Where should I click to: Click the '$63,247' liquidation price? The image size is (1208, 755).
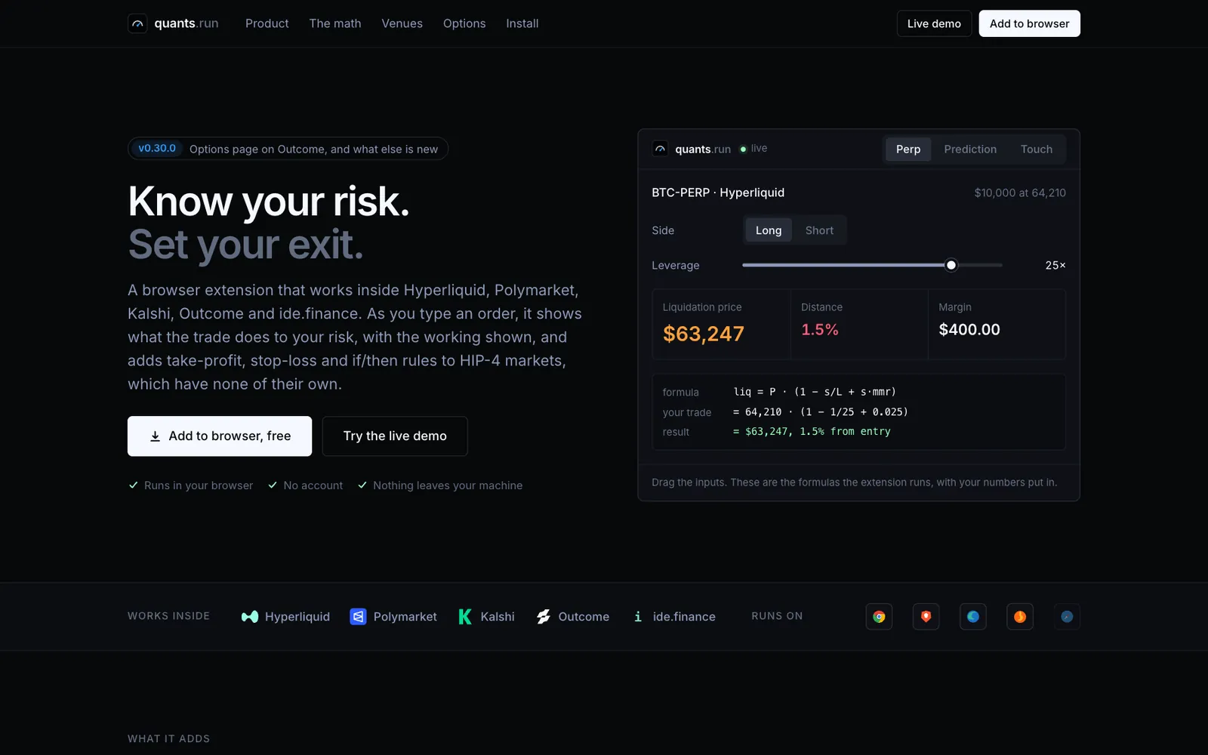pos(704,334)
